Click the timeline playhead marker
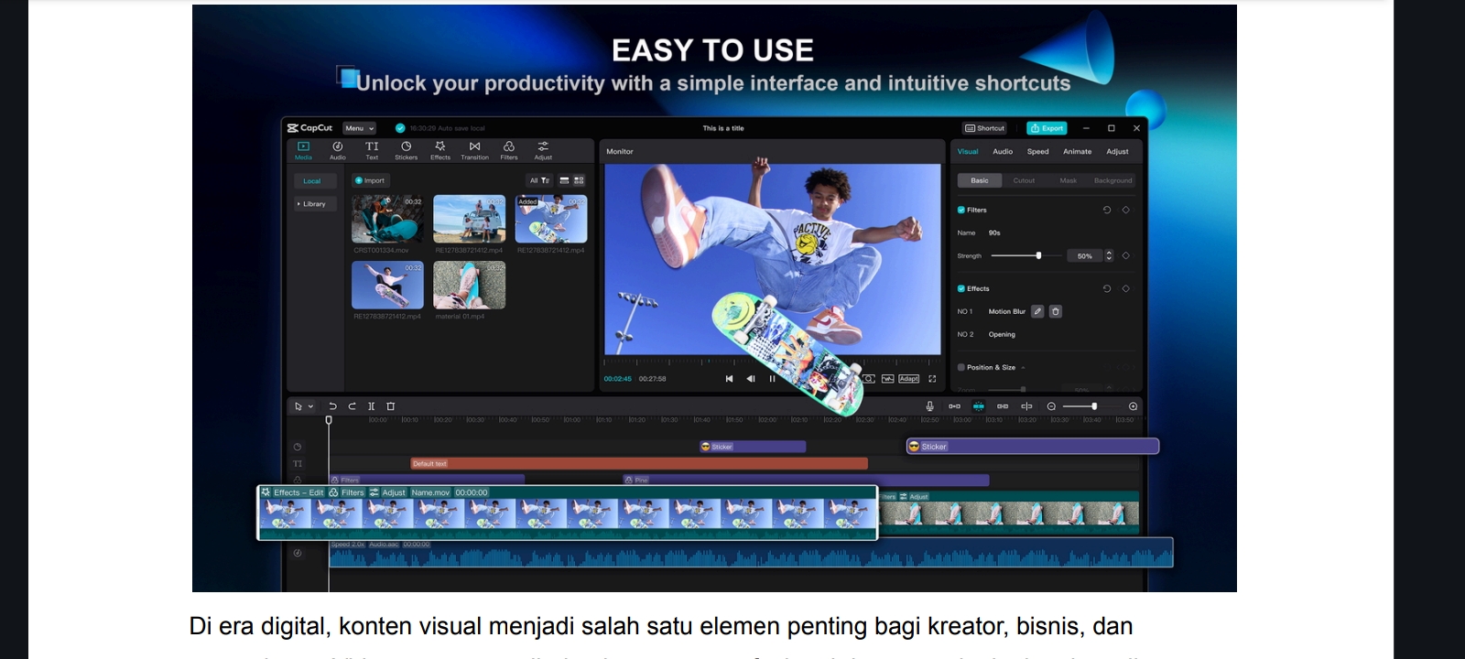This screenshot has width=1465, height=659. click(x=329, y=420)
